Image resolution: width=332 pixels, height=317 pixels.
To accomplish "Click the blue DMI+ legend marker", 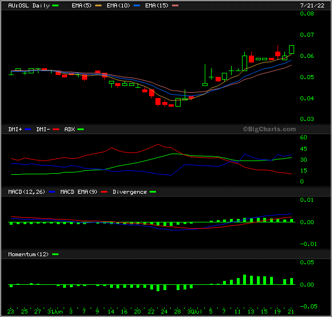I will coord(28,130).
